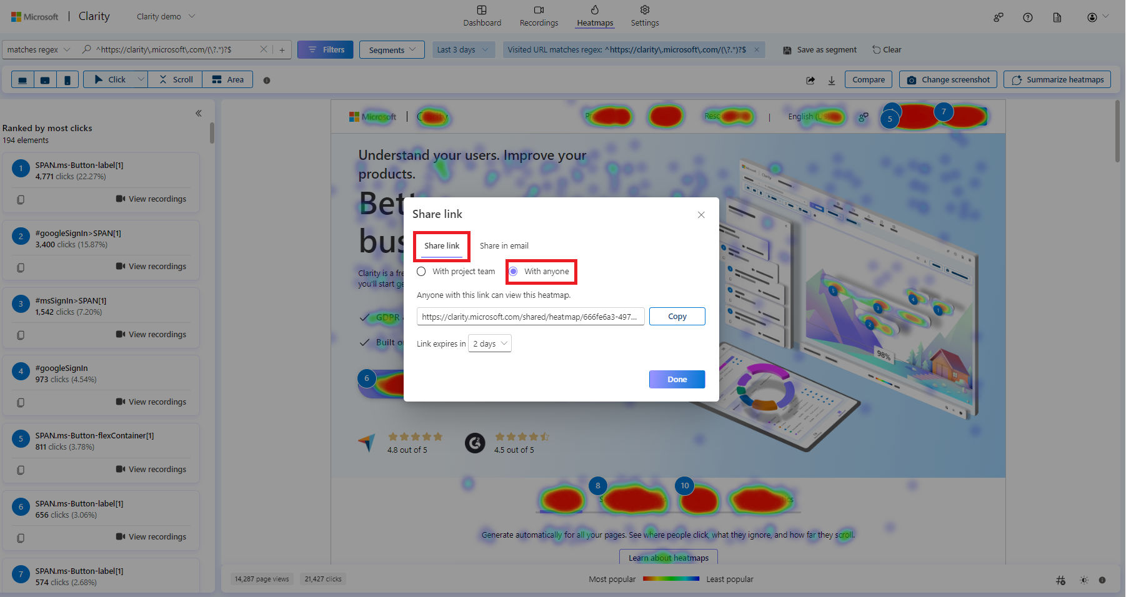1126x597 pixels.
Task: Select the With anyone radio option
Action: [514, 272]
